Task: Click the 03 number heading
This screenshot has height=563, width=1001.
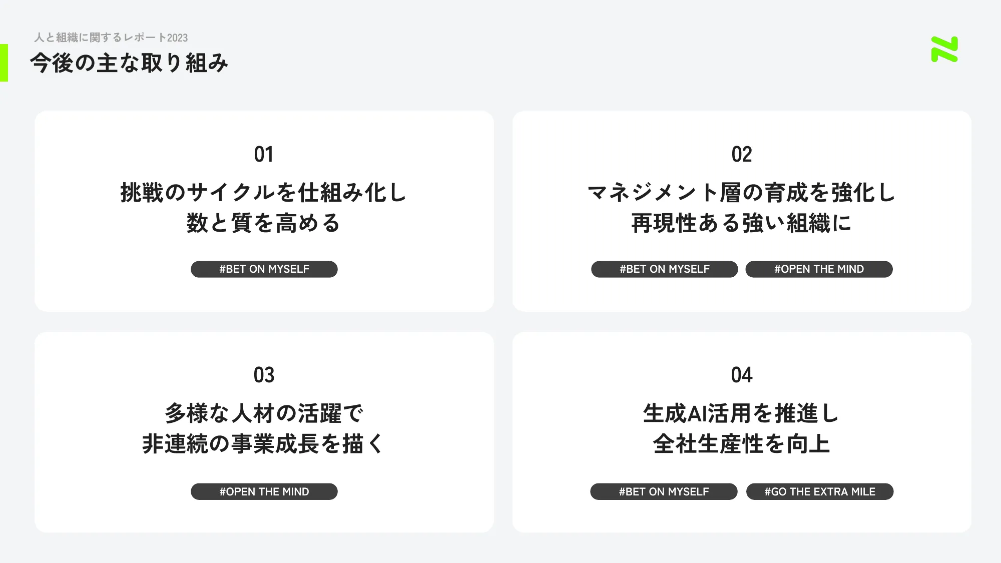Action: (x=264, y=375)
